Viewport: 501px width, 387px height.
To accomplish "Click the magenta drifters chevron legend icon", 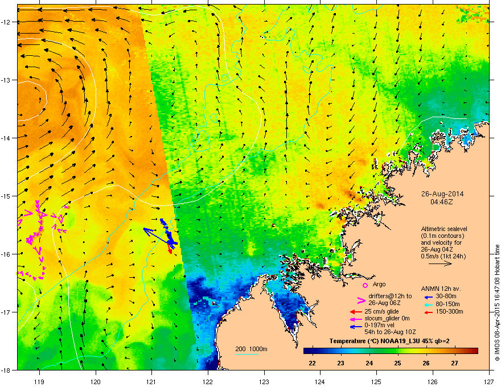I will click(x=361, y=300).
